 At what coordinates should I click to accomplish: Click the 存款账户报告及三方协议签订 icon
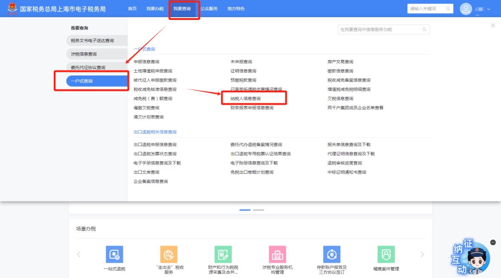click(x=332, y=254)
